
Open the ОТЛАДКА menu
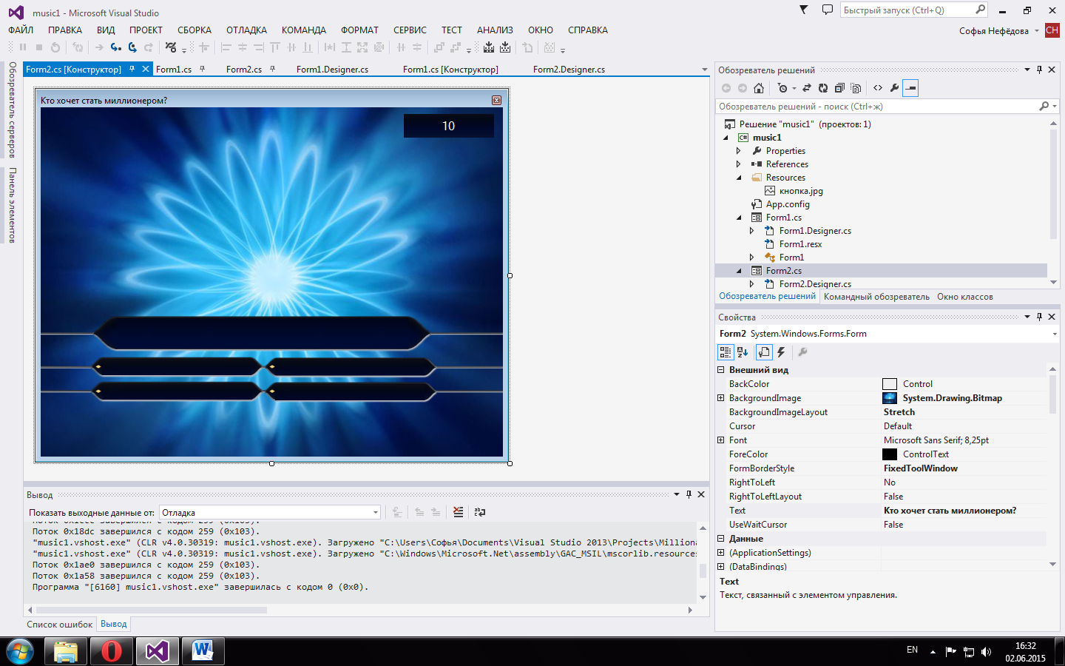coord(246,30)
